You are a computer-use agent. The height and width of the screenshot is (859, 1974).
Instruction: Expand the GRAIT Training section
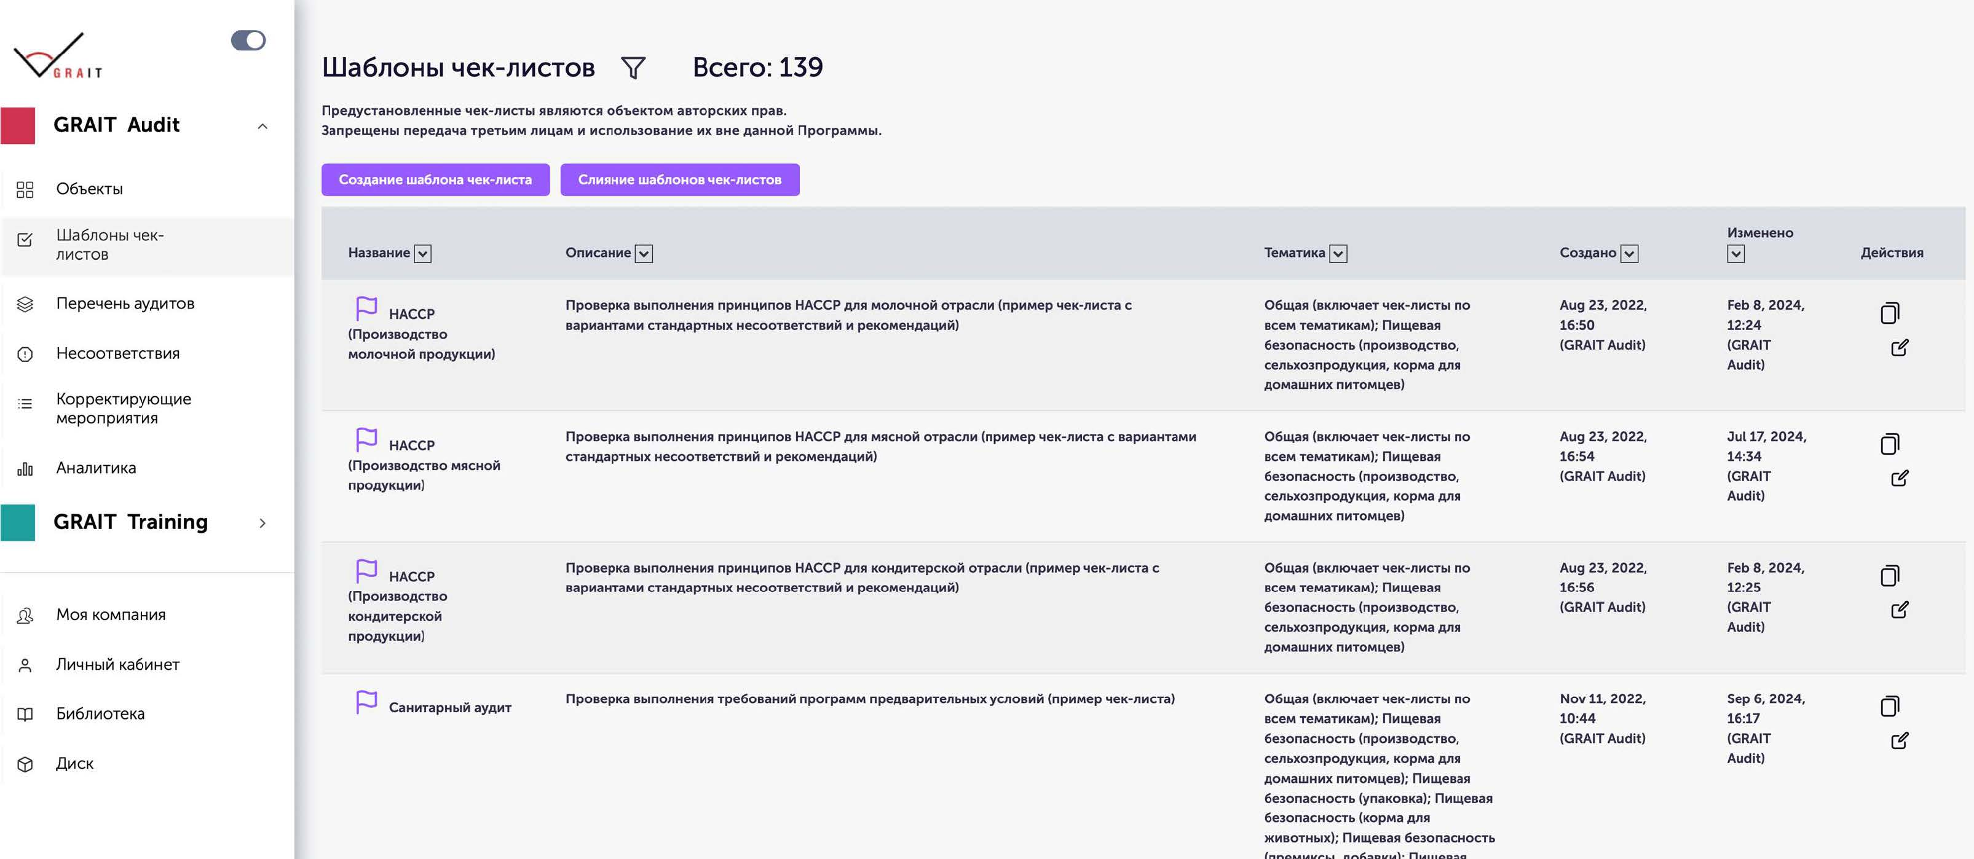(263, 524)
